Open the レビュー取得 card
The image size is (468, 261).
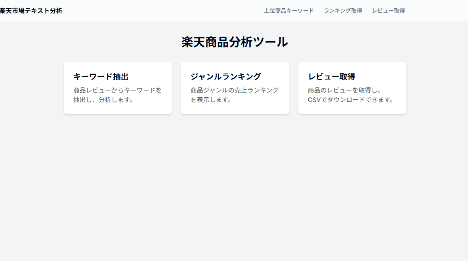tap(352, 88)
